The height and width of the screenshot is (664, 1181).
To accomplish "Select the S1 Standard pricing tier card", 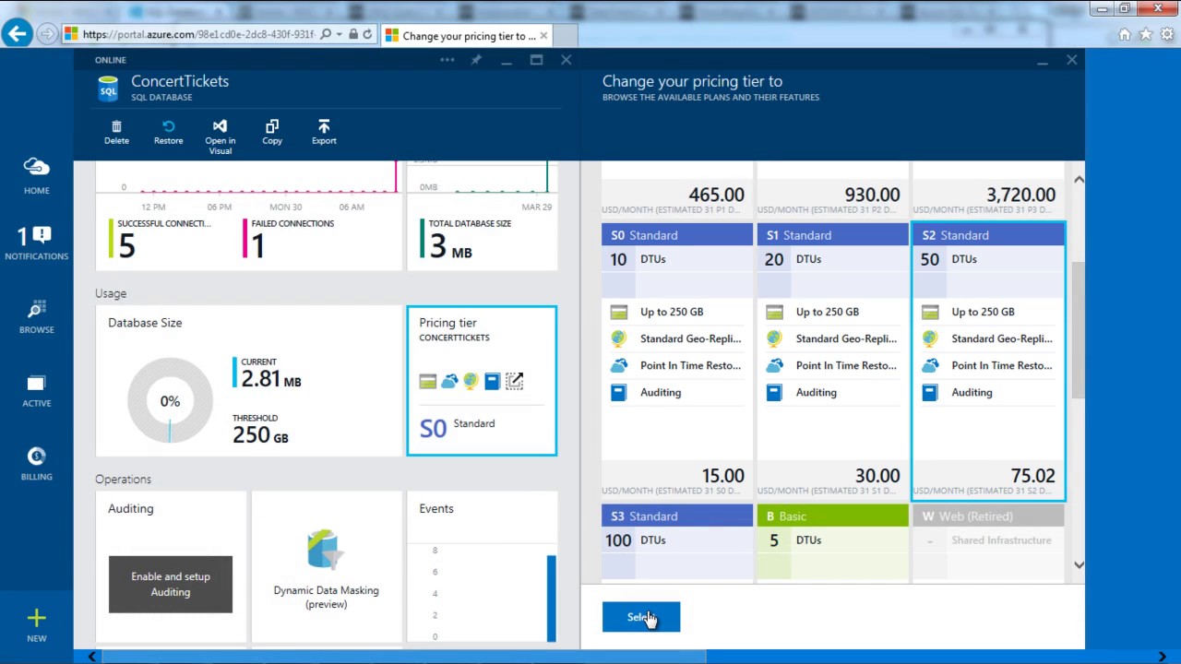I will coord(833,362).
